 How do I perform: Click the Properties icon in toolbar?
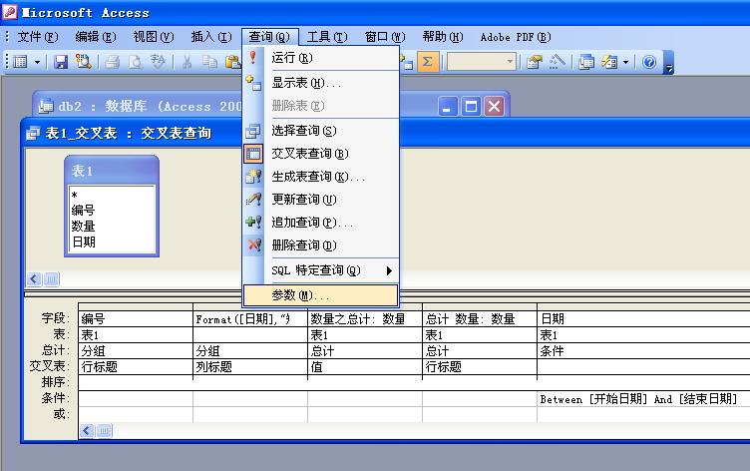tap(535, 62)
